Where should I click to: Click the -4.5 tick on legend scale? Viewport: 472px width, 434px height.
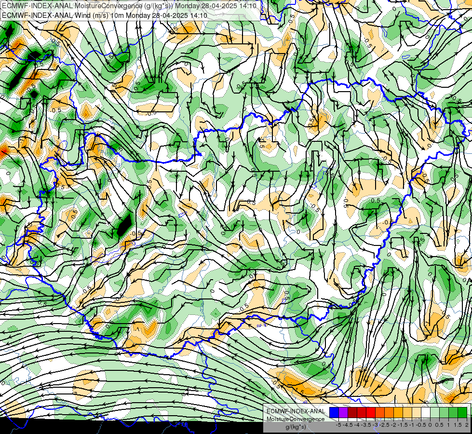coord(348,425)
